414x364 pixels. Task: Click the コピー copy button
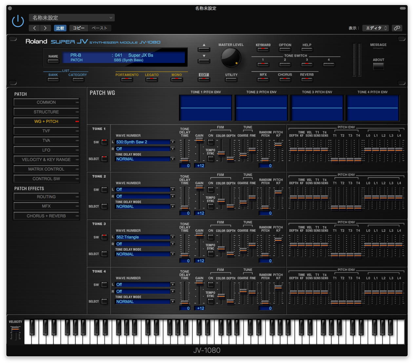point(78,28)
